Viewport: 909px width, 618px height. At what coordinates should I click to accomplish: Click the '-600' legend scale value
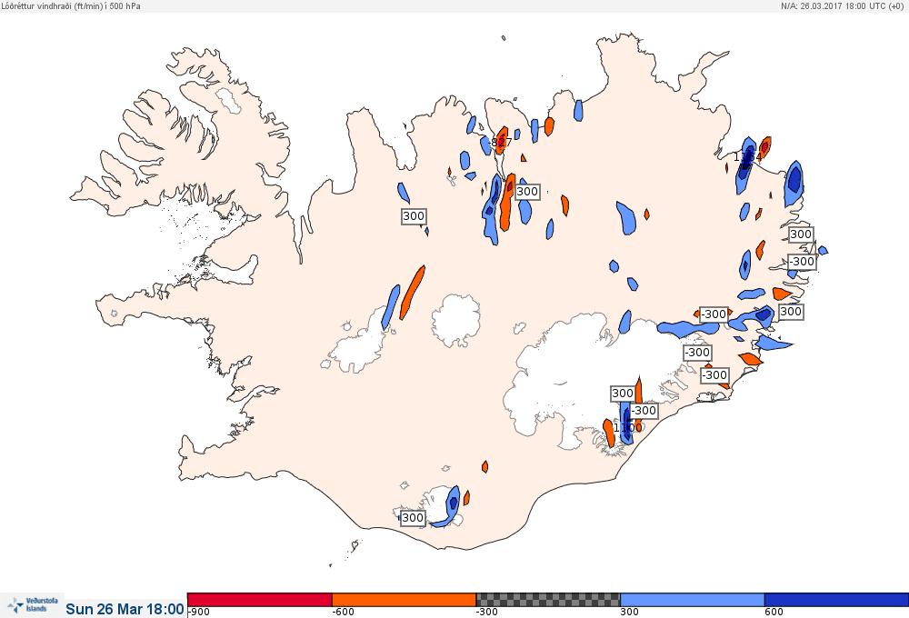coord(344,613)
